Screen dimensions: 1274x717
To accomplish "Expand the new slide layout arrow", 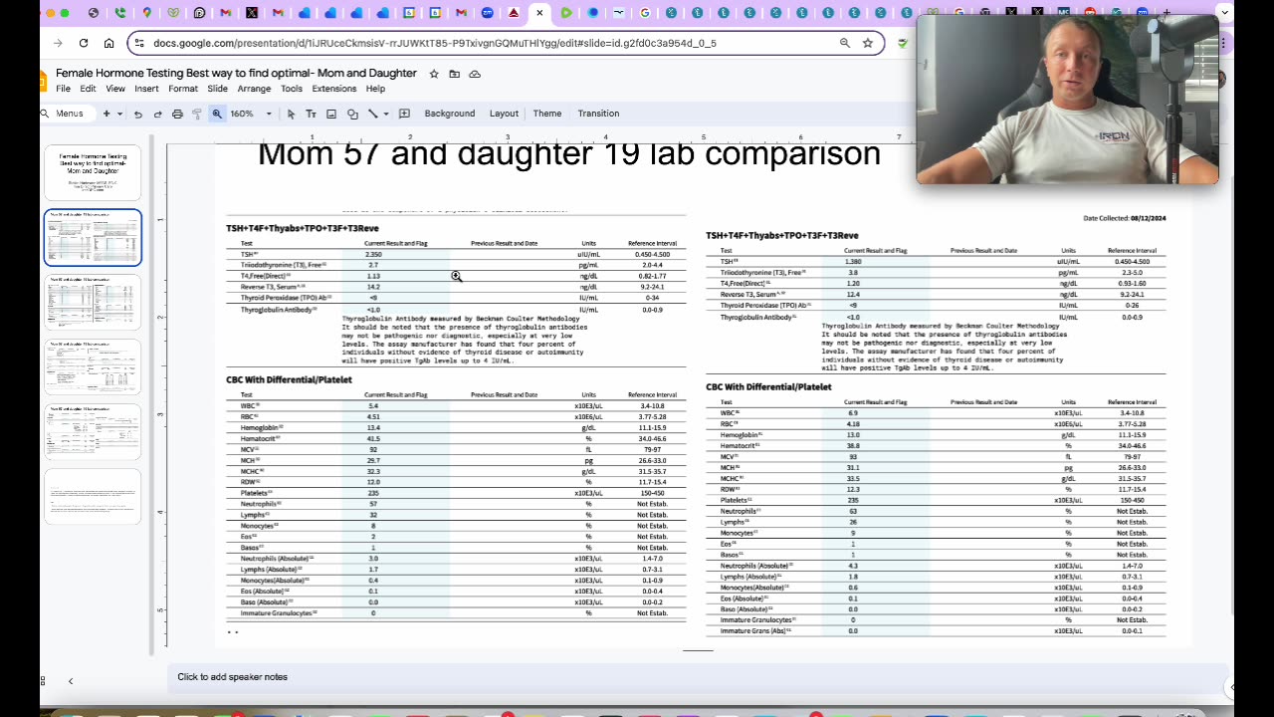I will click(x=119, y=114).
